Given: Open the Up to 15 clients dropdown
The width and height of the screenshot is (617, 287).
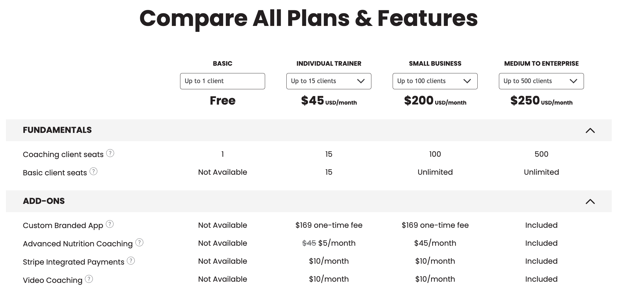Looking at the screenshot, I should [329, 81].
